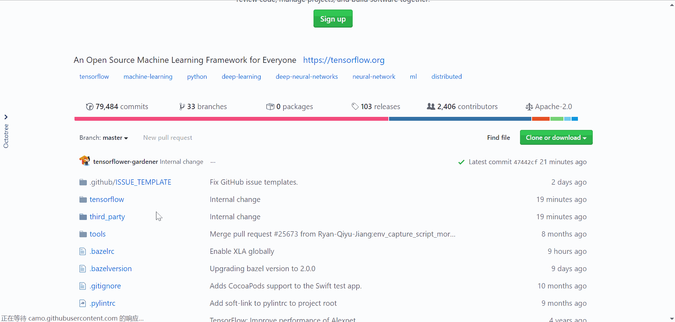The image size is (675, 322).
Task: Open the Clone or download dropdown
Action: 556,137
